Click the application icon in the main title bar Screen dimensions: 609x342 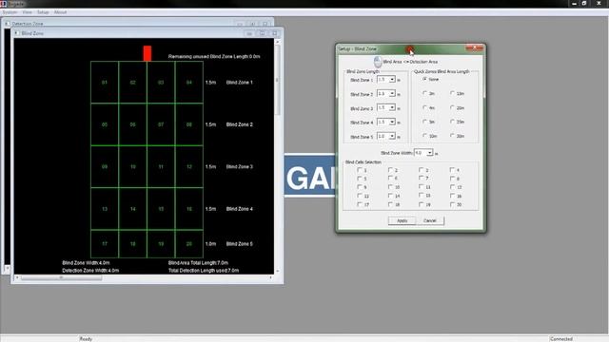3,4
